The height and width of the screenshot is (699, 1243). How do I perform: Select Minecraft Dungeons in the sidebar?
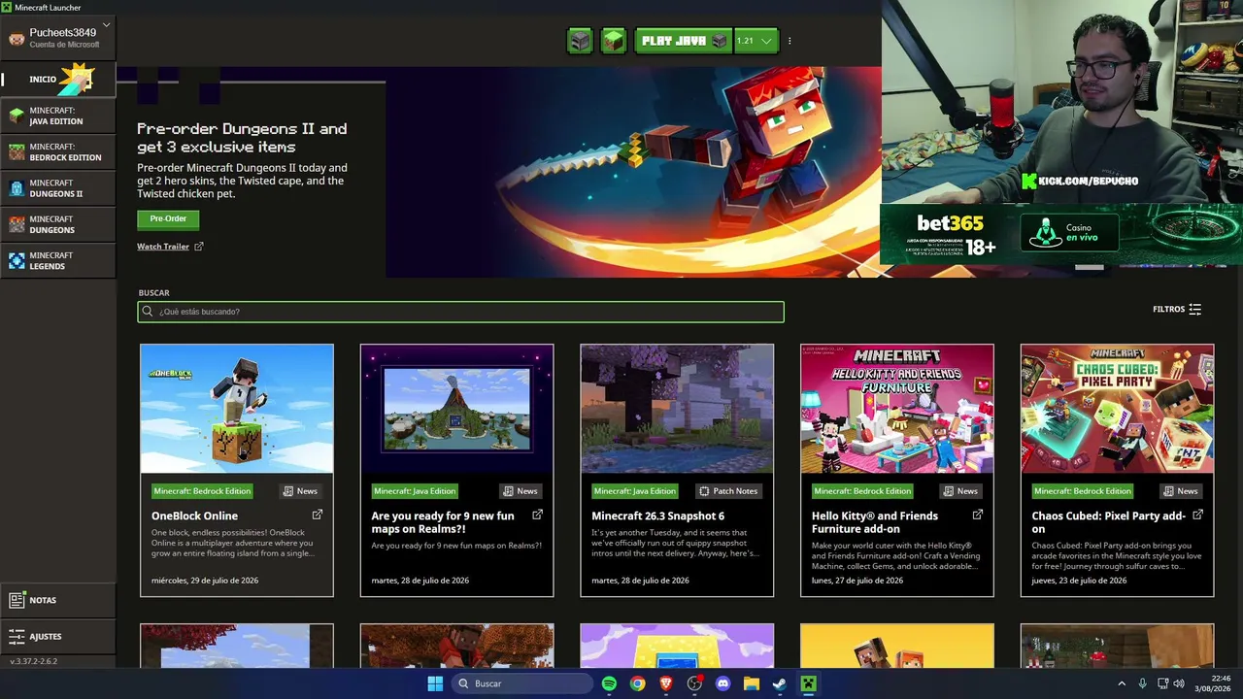click(x=58, y=224)
